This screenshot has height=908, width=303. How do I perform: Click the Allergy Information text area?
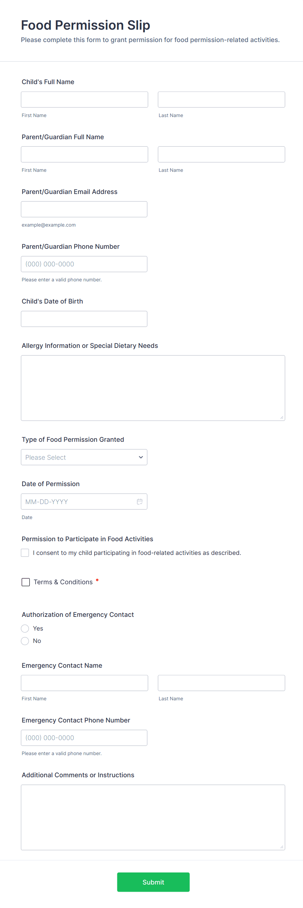[153, 388]
